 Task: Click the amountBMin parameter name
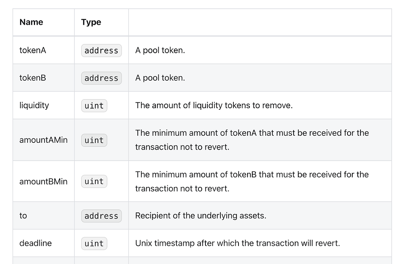click(x=43, y=181)
